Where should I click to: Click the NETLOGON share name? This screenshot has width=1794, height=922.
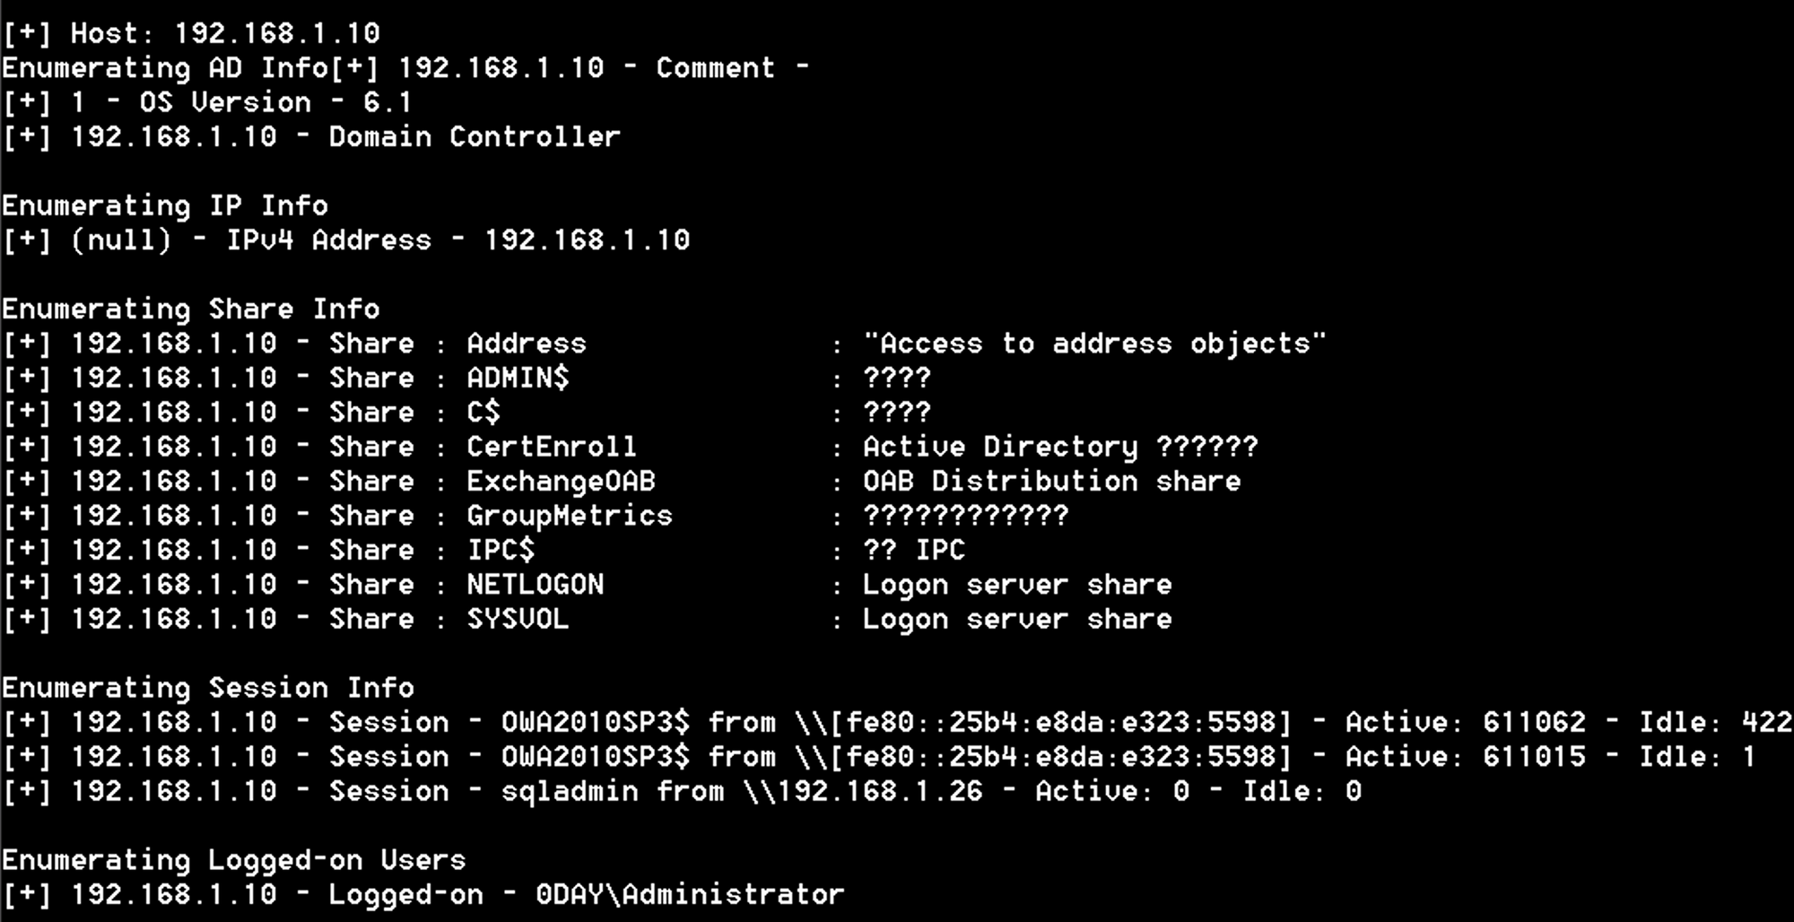click(535, 585)
